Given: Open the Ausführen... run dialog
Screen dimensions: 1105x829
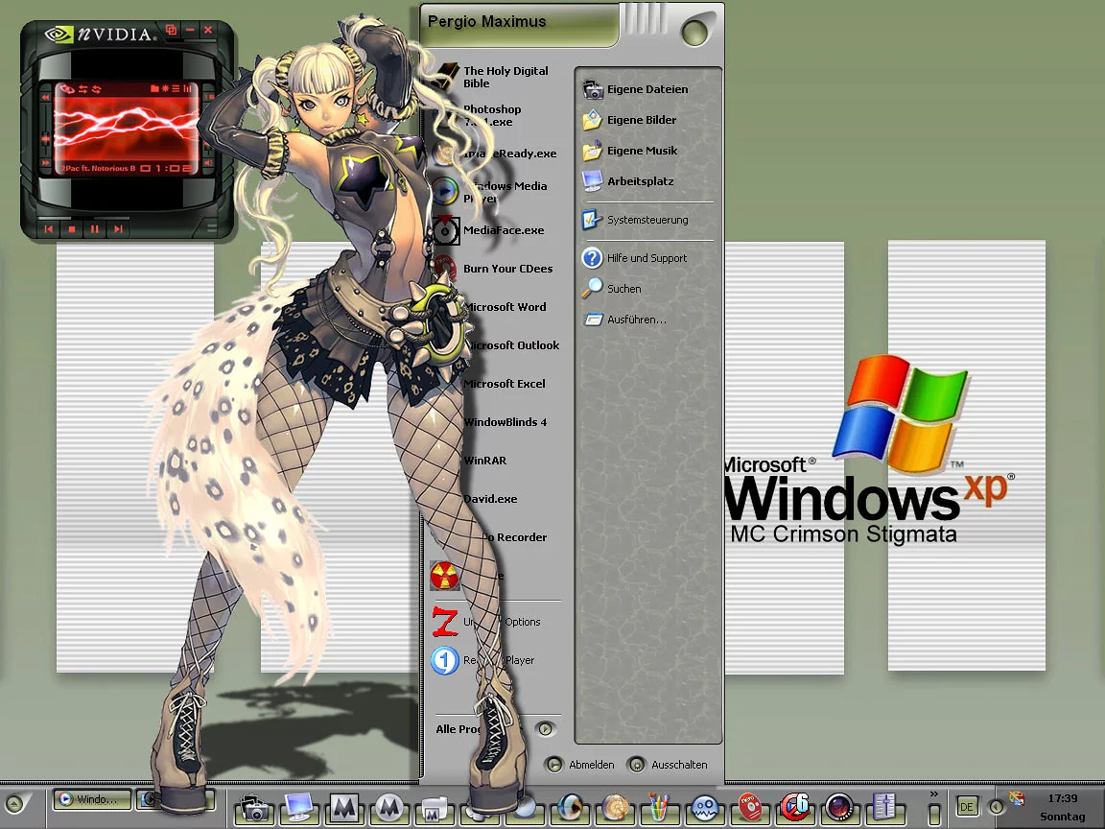Looking at the screenshot, I should (636, 320).
